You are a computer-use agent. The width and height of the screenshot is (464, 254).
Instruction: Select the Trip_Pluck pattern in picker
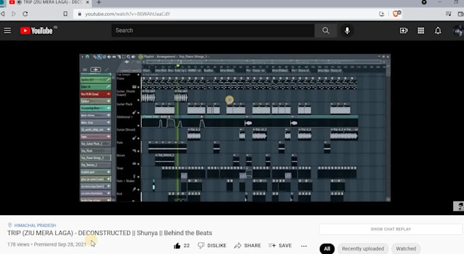click(x=96, y=150)
